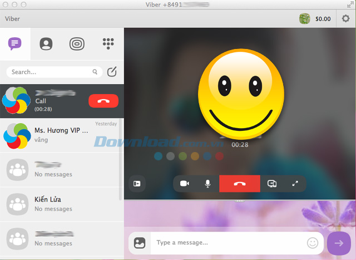This screenshot has height=260, width=356.
Task: Open the Ms. Hương VIP conversation
Action: pos(62,135)
